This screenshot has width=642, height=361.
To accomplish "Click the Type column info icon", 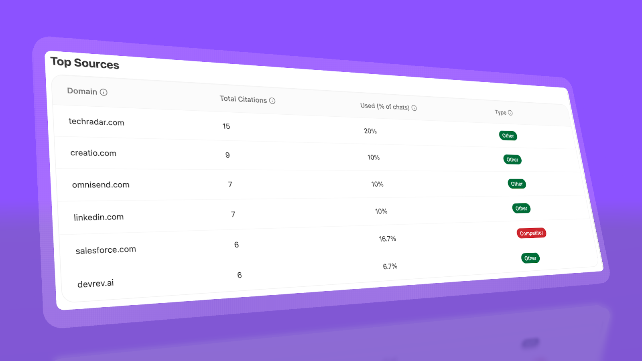I will pyautogui.click(x=510, y=113).
